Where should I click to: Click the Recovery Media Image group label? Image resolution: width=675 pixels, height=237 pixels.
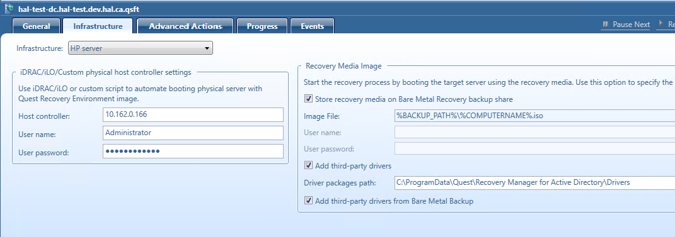pyautogui.click(x=343, y=65)
